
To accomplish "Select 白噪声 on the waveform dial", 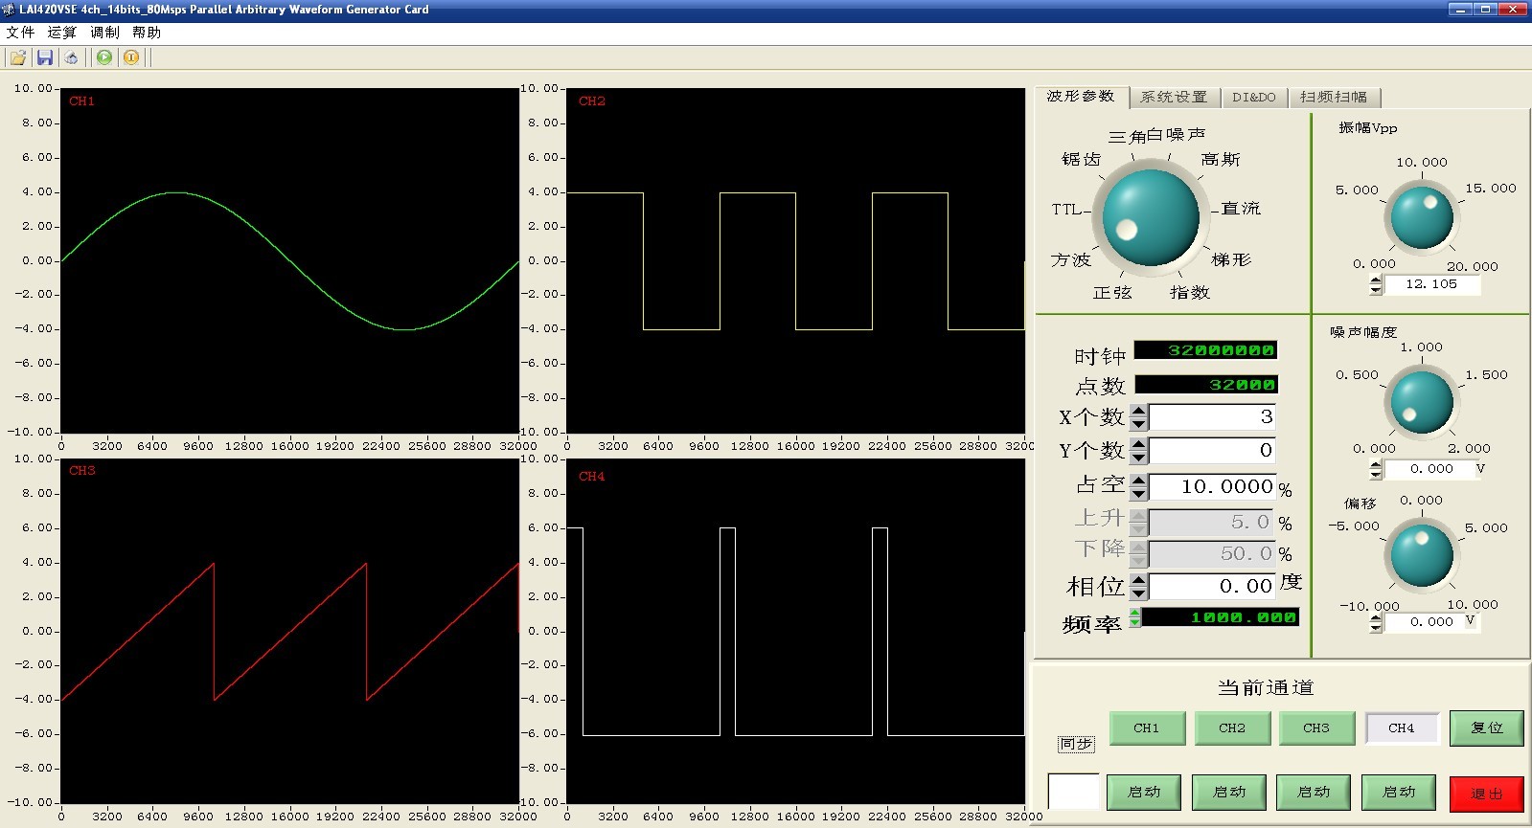I will (1177, 135).
